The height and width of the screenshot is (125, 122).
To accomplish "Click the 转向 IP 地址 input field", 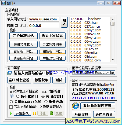I will [44, 25].
